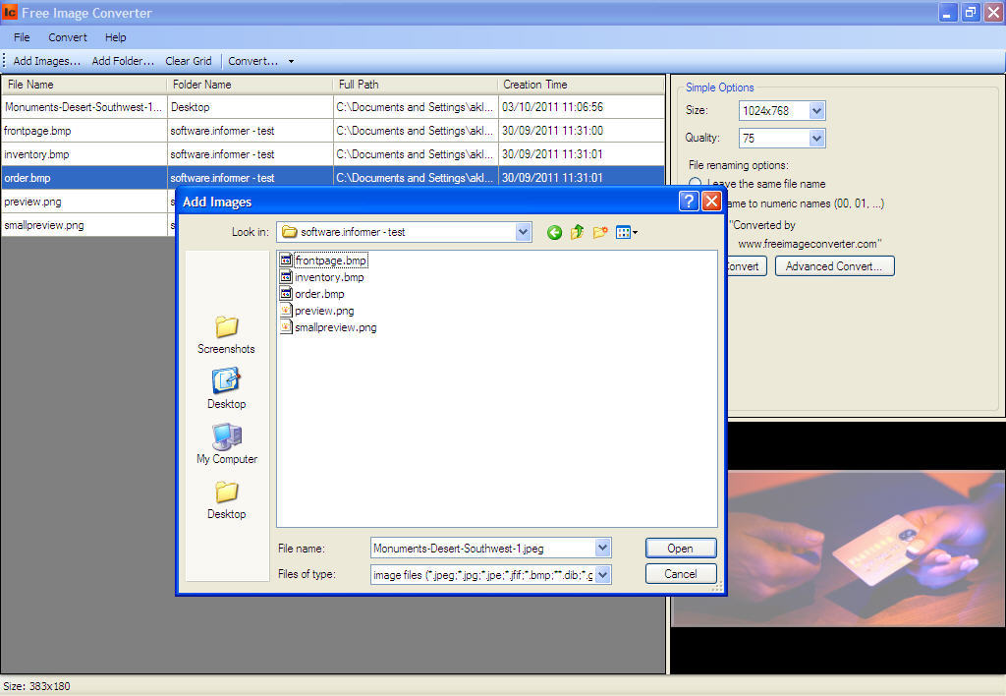
Task: Click the Help question mark on Add Images dialog
Action: pos(687,201)
